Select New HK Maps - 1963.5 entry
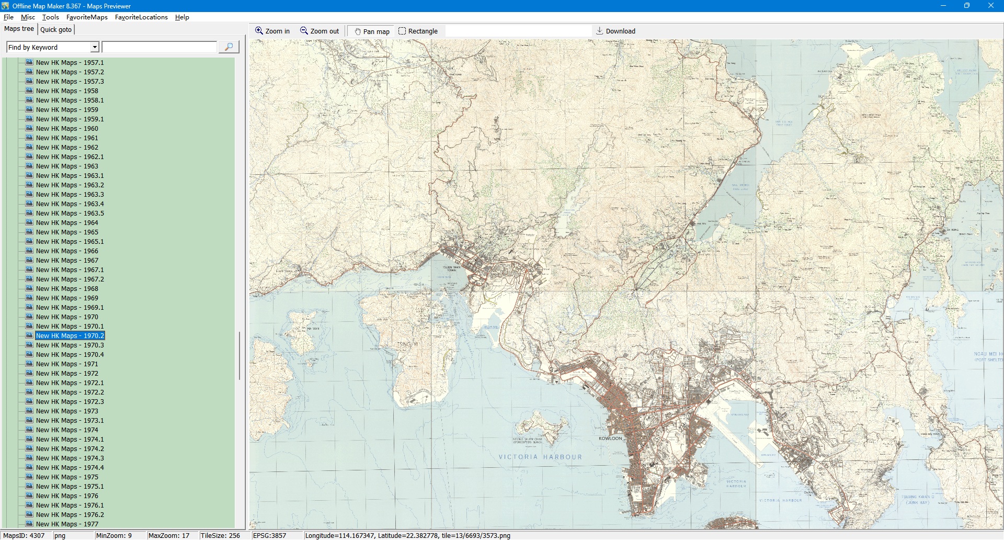This screenshot has width=1004, height=540. point(70,213)
